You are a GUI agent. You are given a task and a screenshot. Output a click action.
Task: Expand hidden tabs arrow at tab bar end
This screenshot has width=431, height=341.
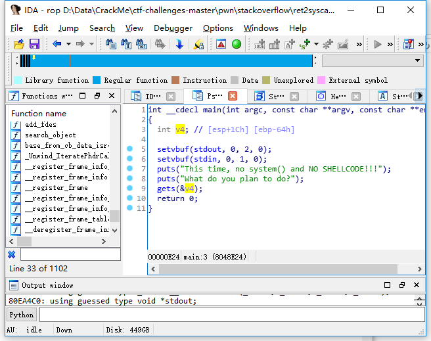click(x=419, y=96)
